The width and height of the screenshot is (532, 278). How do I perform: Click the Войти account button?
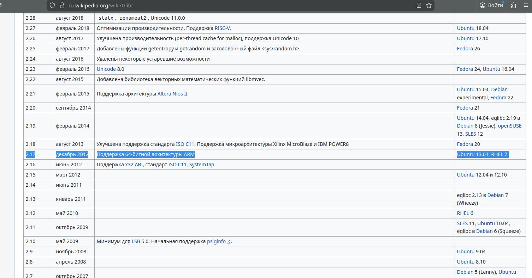coord(491,5)
